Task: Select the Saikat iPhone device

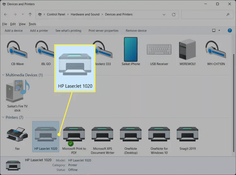Action: [131, 52]
